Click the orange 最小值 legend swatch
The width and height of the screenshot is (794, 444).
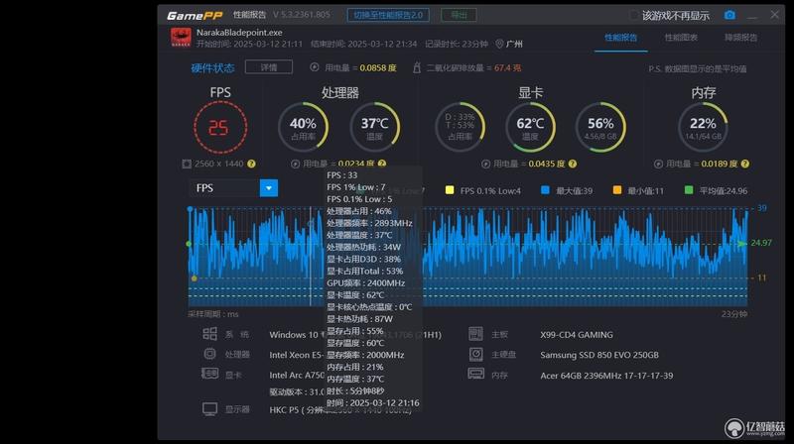616,190
